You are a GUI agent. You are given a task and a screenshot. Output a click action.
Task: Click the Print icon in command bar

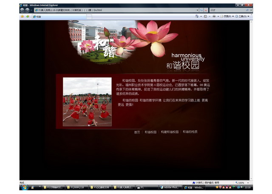(214, 17)
